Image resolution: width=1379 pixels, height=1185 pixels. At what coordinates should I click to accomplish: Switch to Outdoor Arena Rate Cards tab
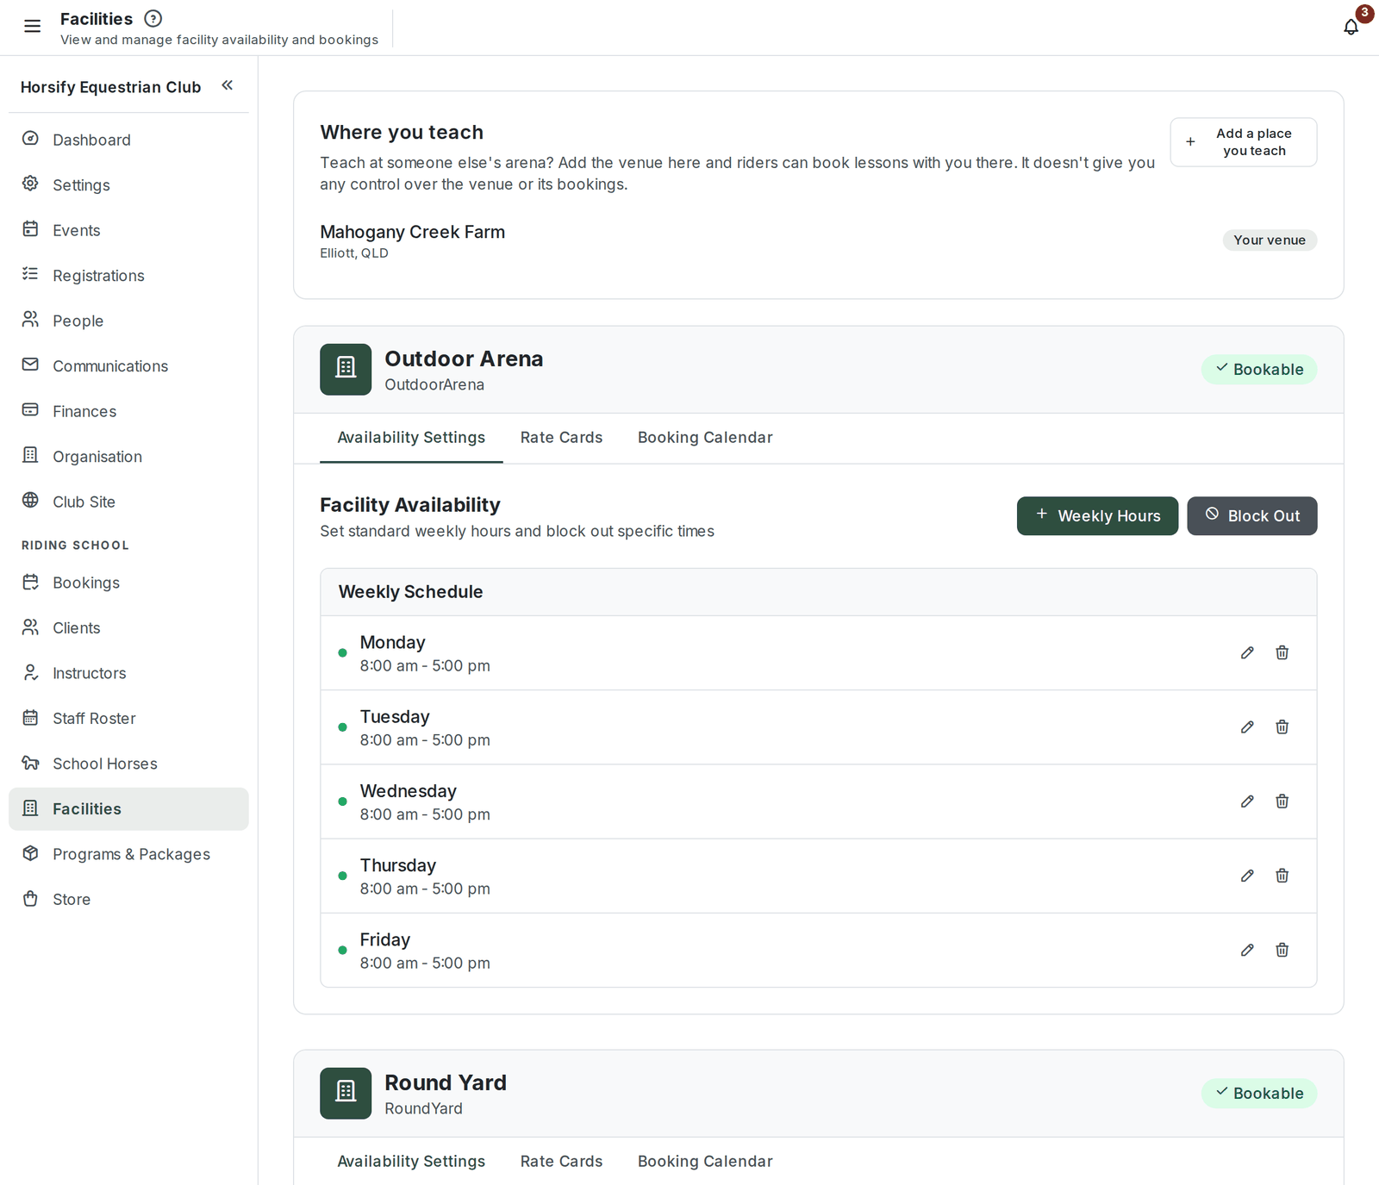(x=561, y=437)
